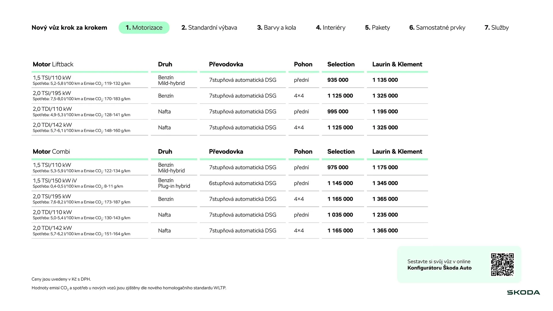
Task: Select the 1 195 000 Laurin & Klement price
Action: point(385,111)
